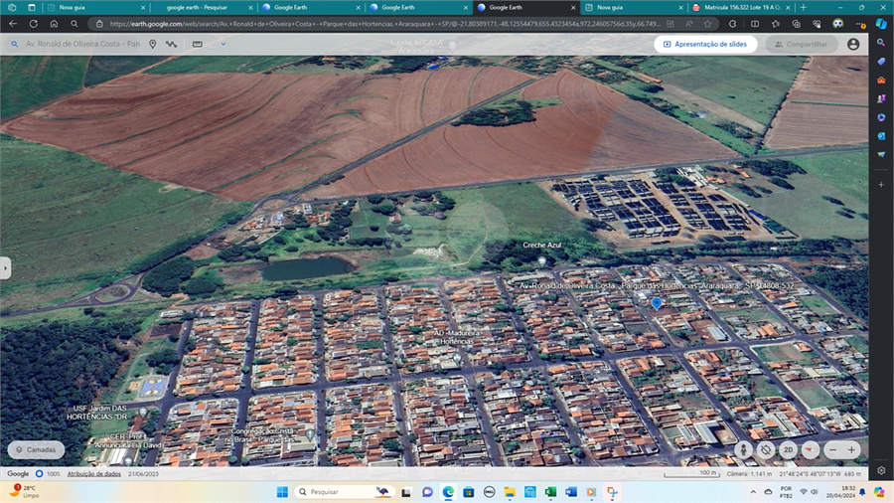
Task: Select the draw path tool icon
Action: 172,44
